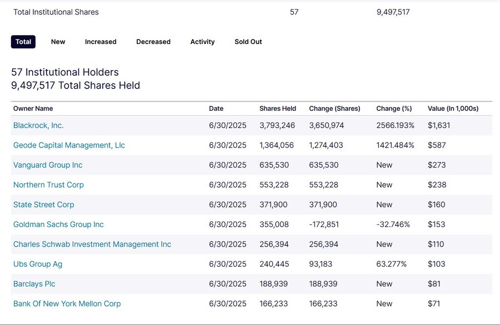The width and height of the screenshot is (500, 325).
Task: Select Blackrock change value 3,650,974
Action: (327, 125)
